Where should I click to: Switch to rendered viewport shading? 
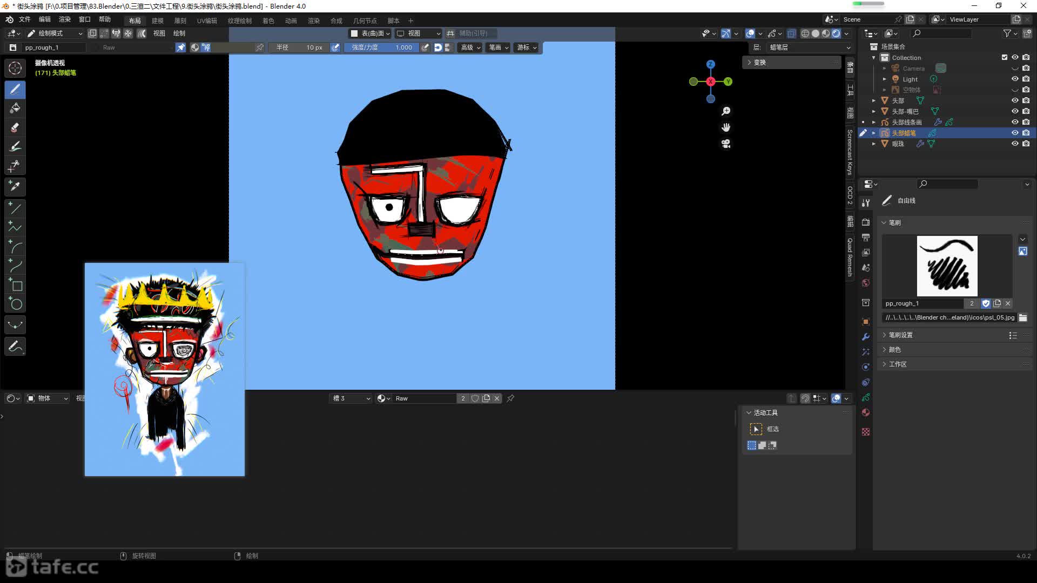tap(836, 33)
